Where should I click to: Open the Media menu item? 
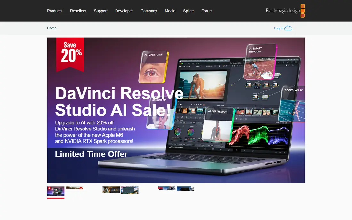point(170,11)
